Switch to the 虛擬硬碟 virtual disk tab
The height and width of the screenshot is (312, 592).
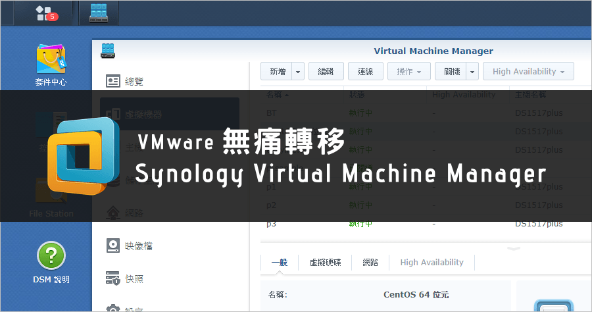point(325,263)
